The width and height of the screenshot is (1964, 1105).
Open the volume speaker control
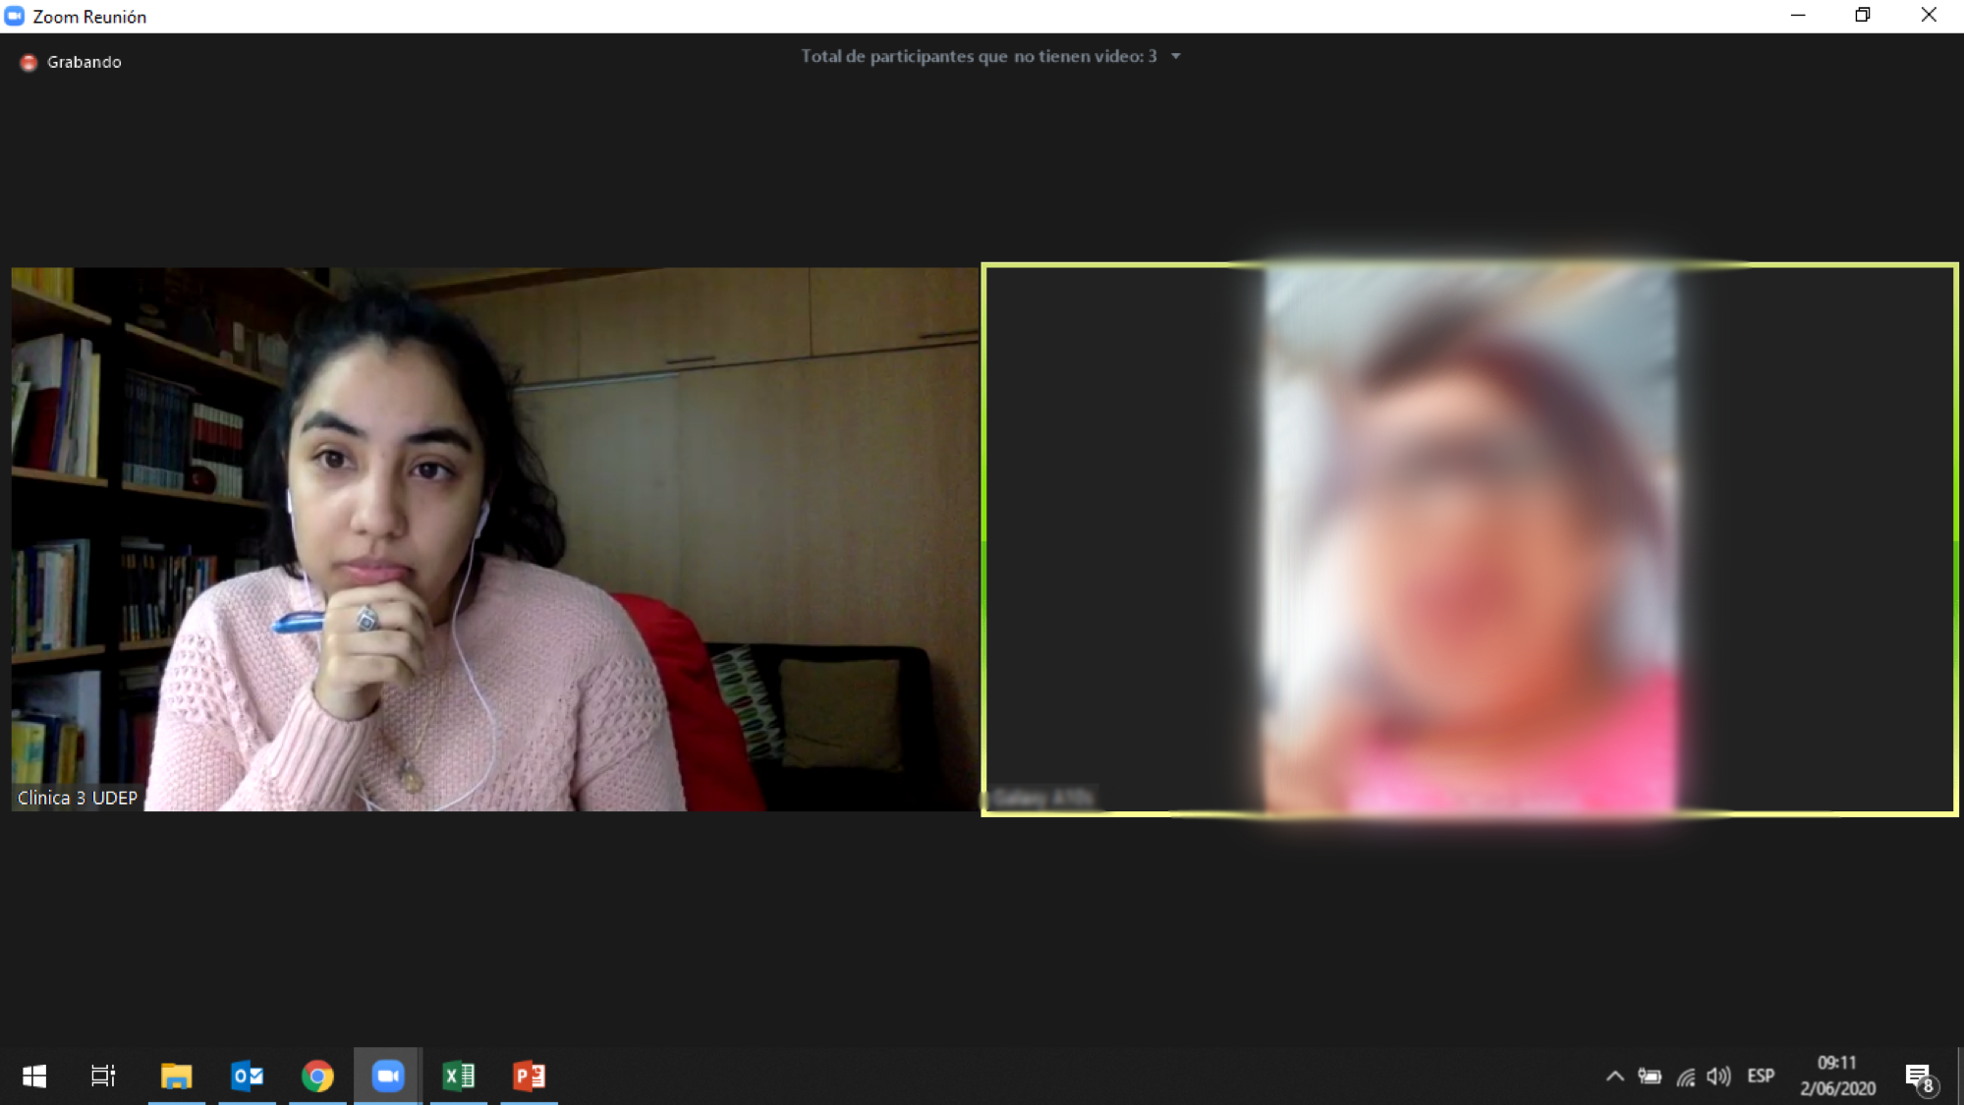[1718, 1076]
